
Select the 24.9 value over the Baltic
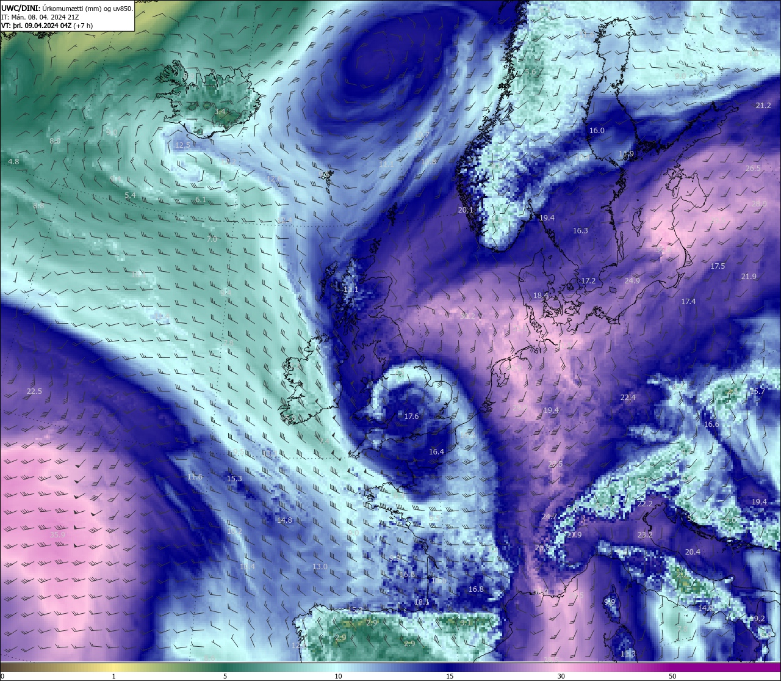point(632,281)
